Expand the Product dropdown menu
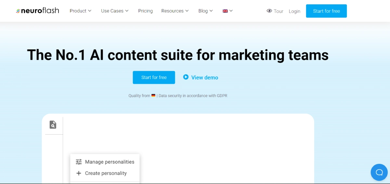The width and height of the screenshot is (390, 184). click(81, 11)
